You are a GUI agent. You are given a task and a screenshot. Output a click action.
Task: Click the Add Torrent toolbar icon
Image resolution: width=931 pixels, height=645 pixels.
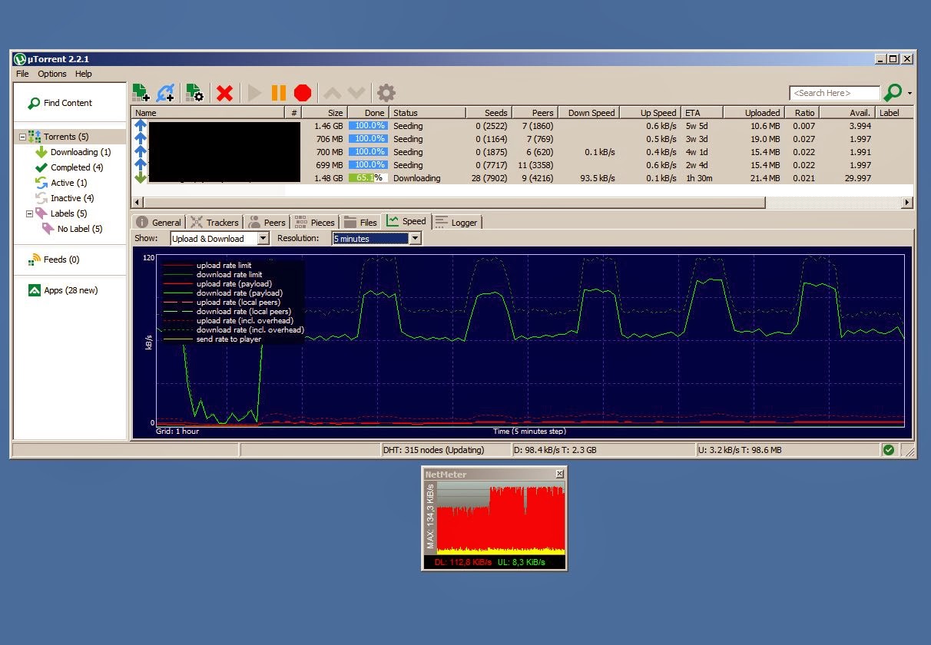141,93
